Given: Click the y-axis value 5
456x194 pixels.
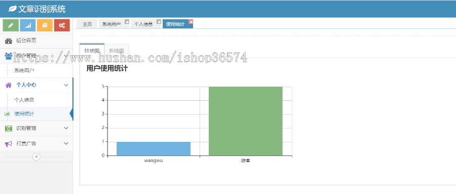Looking at the screenshot, I should (x=103, y=86).
